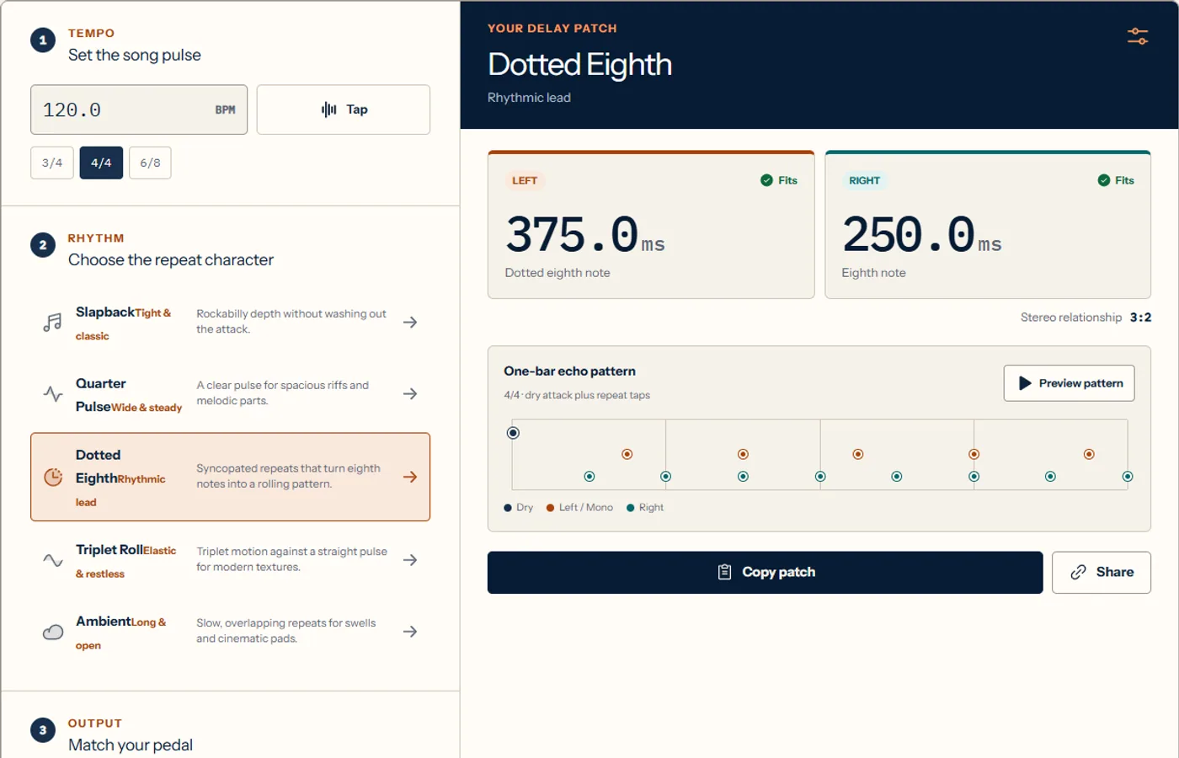The width and height of the screenshot is (1179, 758).
Task: Click the green Fits checkmark on LEFT card
Action: click(x=766, y=180)
